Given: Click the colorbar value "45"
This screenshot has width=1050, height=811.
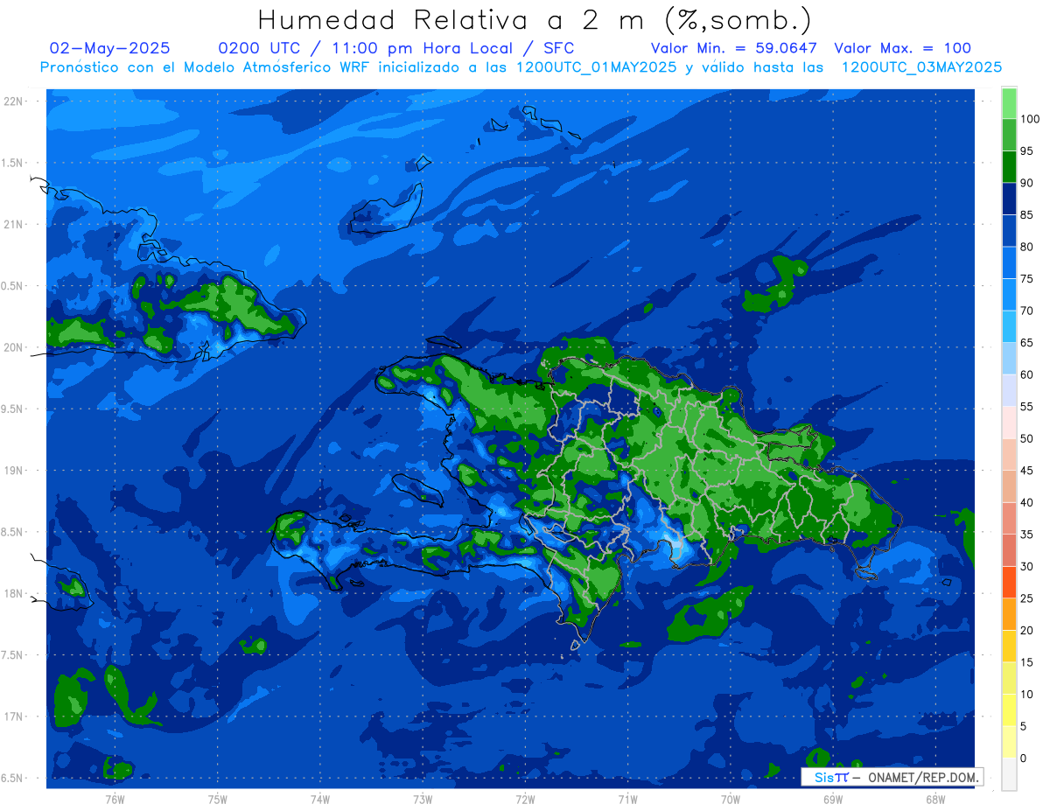Looking at the screenshot, I should point(1026,471).
